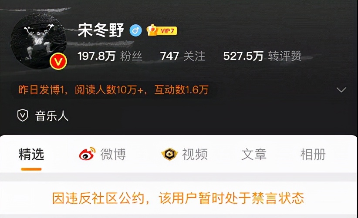Open the profile avatar photo
The width and height of the screenshot is (358, 218).
tap(39, 40)
